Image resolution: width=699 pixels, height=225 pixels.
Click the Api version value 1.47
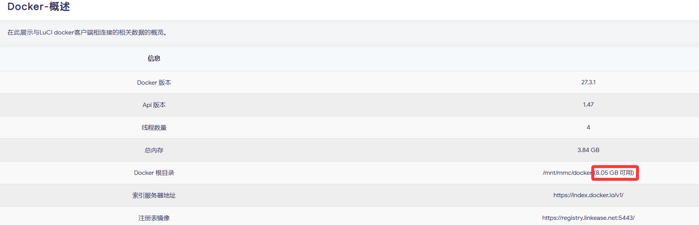click(588, 105)
